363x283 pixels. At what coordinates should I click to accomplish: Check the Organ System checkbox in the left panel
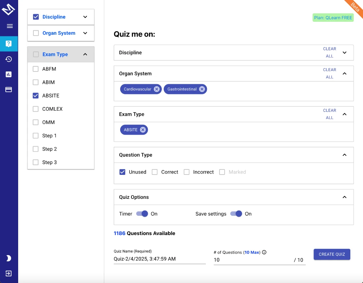click(36, 33)
